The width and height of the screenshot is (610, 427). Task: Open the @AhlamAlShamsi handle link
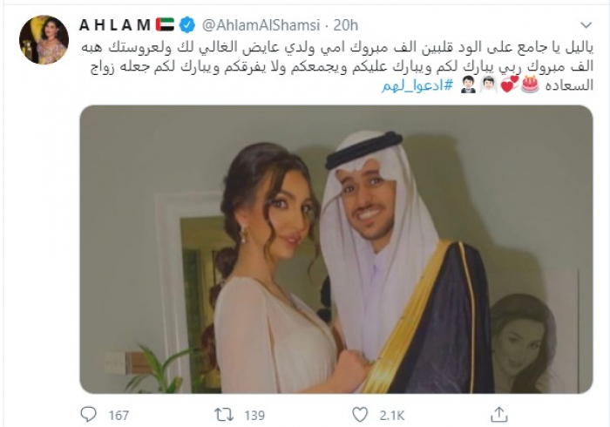(x=261, y=25)
